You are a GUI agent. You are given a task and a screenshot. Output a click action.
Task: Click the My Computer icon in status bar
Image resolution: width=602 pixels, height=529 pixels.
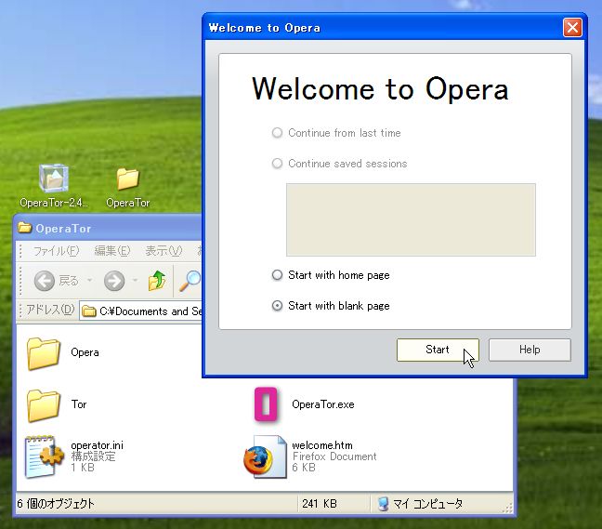click(x=383, y=504)
